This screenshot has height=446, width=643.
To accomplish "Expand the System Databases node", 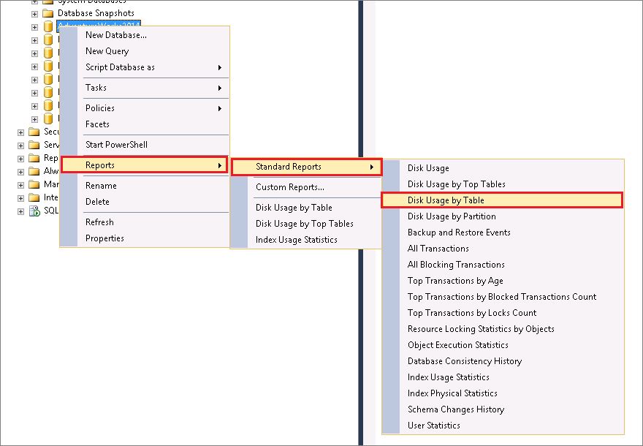I will click(x=35, y=2).
